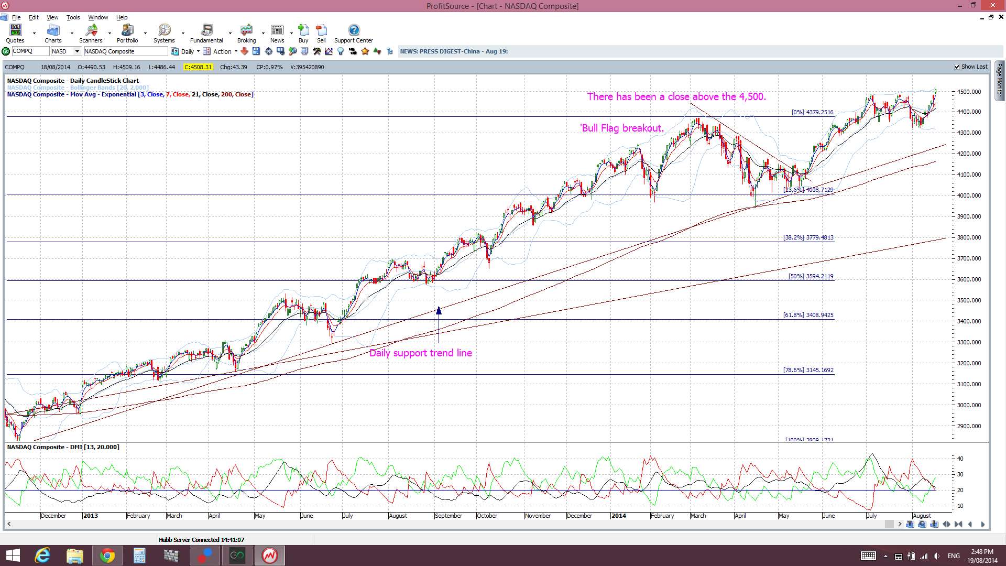Click the NASDAQ Composite name field
This screenshot has width=1006, height=566.
point(126,51)
